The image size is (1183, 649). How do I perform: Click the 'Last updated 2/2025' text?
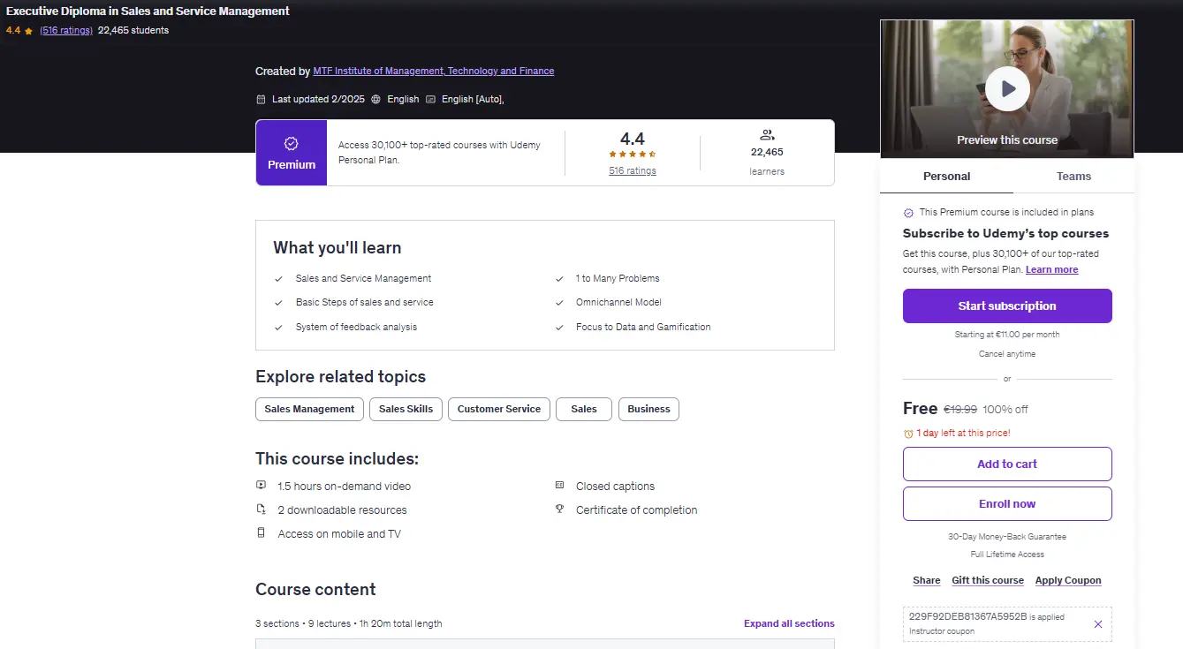(318, 100)
